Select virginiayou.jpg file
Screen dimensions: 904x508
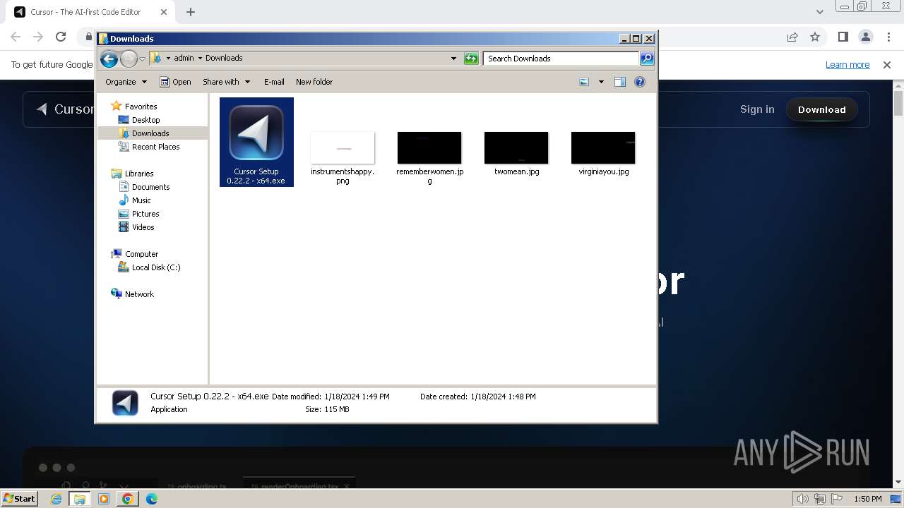tap(603, 153)
